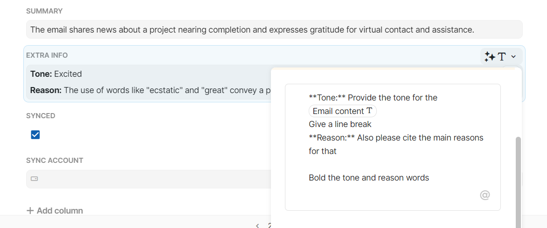Click the '**Tone:** Provide the tone' prompt line
Viewport: 547px width, 228px height.
click(373, 98)
